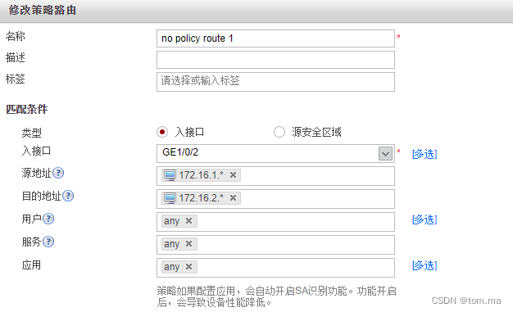Image resolution: width=513 pixels, height=312 pixels.
Task: Open the 入接口 combo box showing GE1/0/2
Action: pos(275,153)
